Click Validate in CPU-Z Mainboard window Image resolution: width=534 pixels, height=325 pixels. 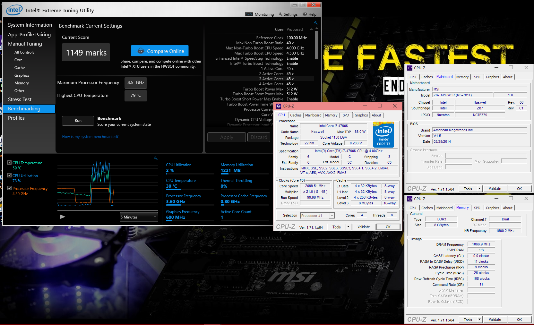pos(495,189)
